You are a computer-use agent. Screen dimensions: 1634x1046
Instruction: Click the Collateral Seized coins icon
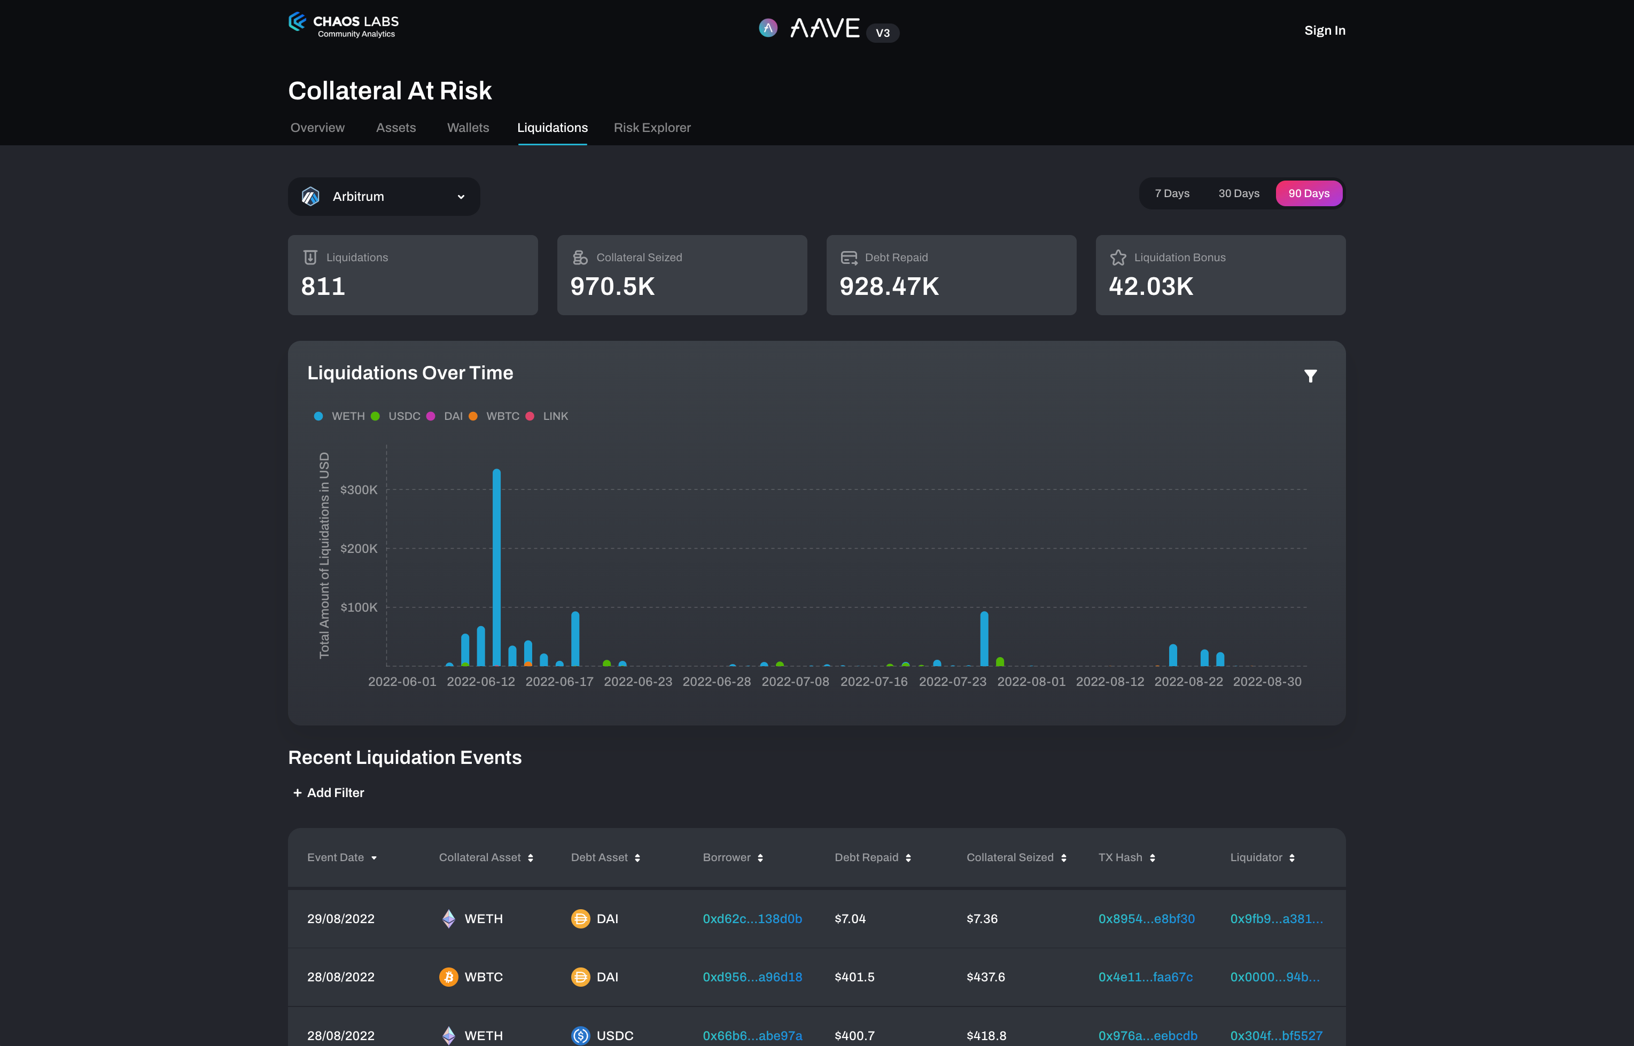click(580, 257)
